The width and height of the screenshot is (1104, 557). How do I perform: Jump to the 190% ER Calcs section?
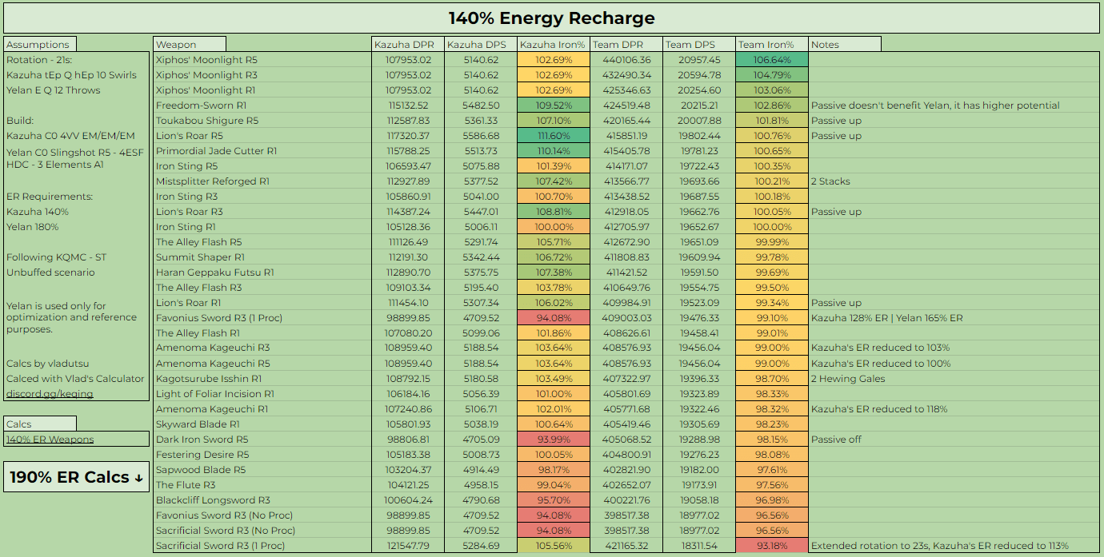[76, 477]
